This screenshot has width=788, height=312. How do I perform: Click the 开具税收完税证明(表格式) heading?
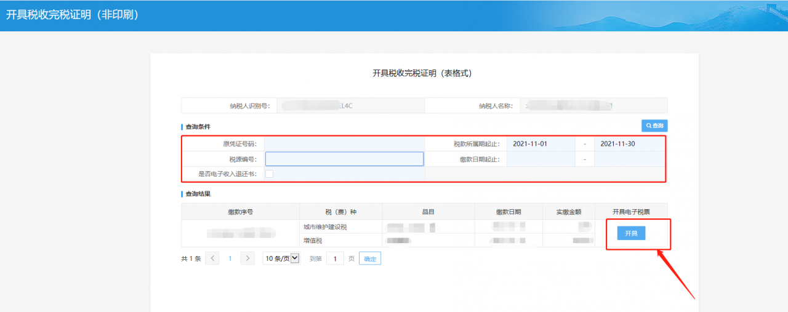tap(422, 73)
